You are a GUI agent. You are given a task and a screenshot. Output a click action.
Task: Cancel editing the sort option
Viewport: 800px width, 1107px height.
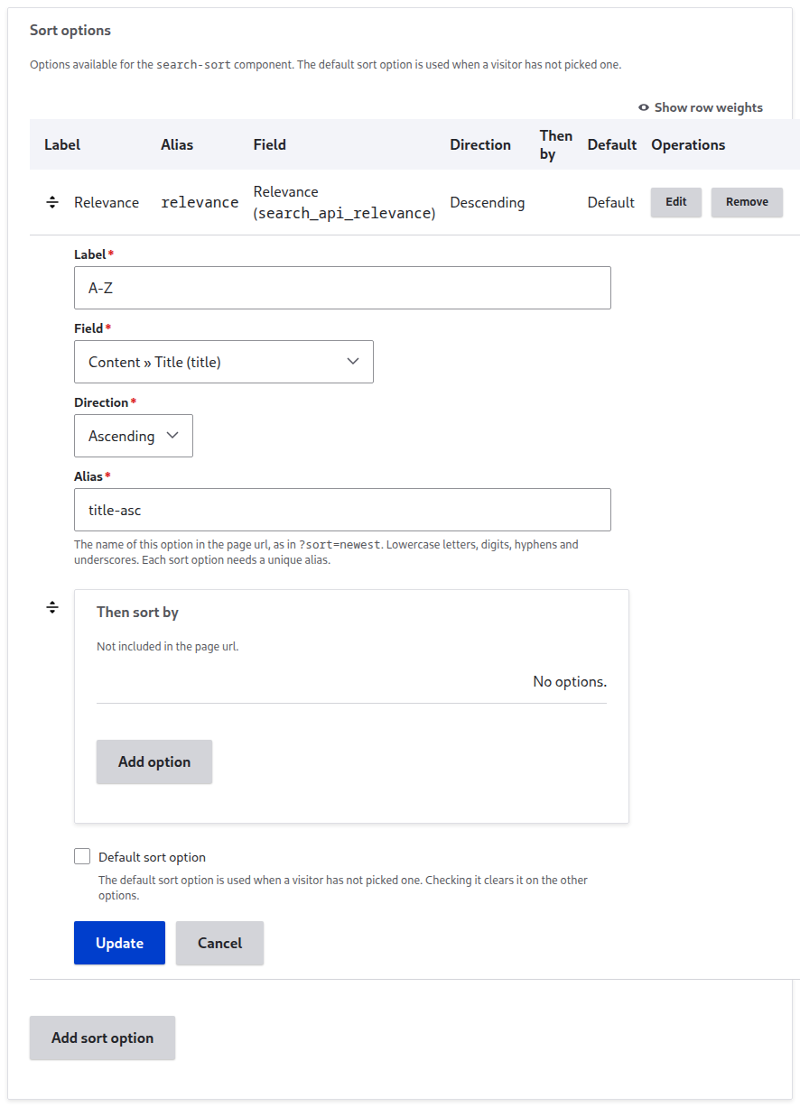(x=219, y=943)
